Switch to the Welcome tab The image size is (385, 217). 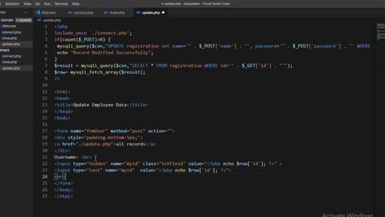[48, 13]
